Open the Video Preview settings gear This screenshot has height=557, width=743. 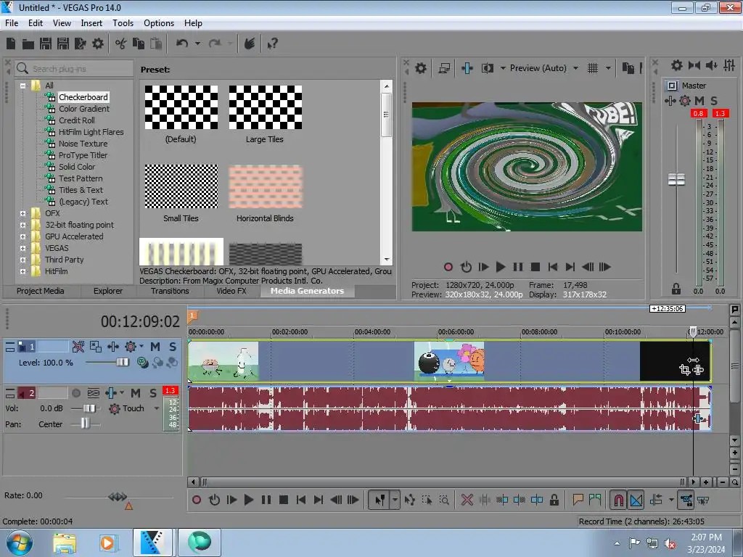click(x=421, y=68)
